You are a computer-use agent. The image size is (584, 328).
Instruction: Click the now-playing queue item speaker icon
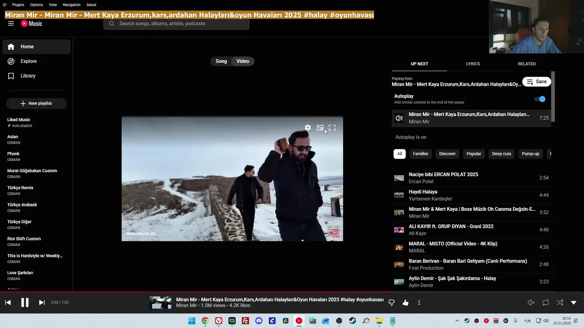click(x=399, y=118)
